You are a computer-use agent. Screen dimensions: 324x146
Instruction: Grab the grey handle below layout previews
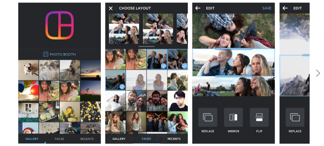(x=146, y=46)
